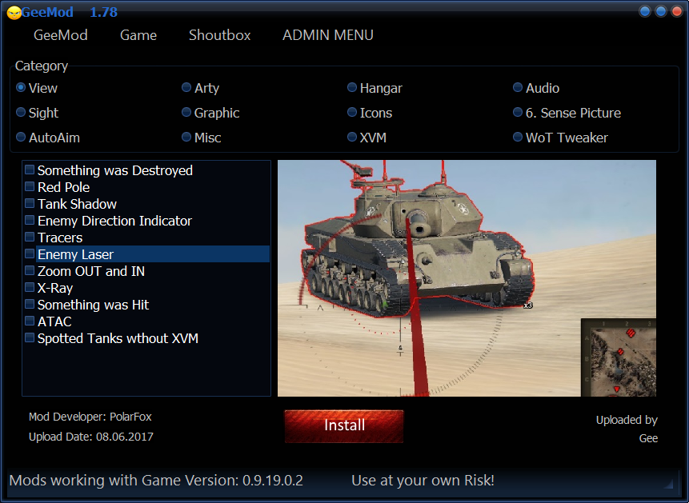
Task: Click the Upload Date: 08.06.2017 text
Action: pyautogui.click(x=91, y=437)
